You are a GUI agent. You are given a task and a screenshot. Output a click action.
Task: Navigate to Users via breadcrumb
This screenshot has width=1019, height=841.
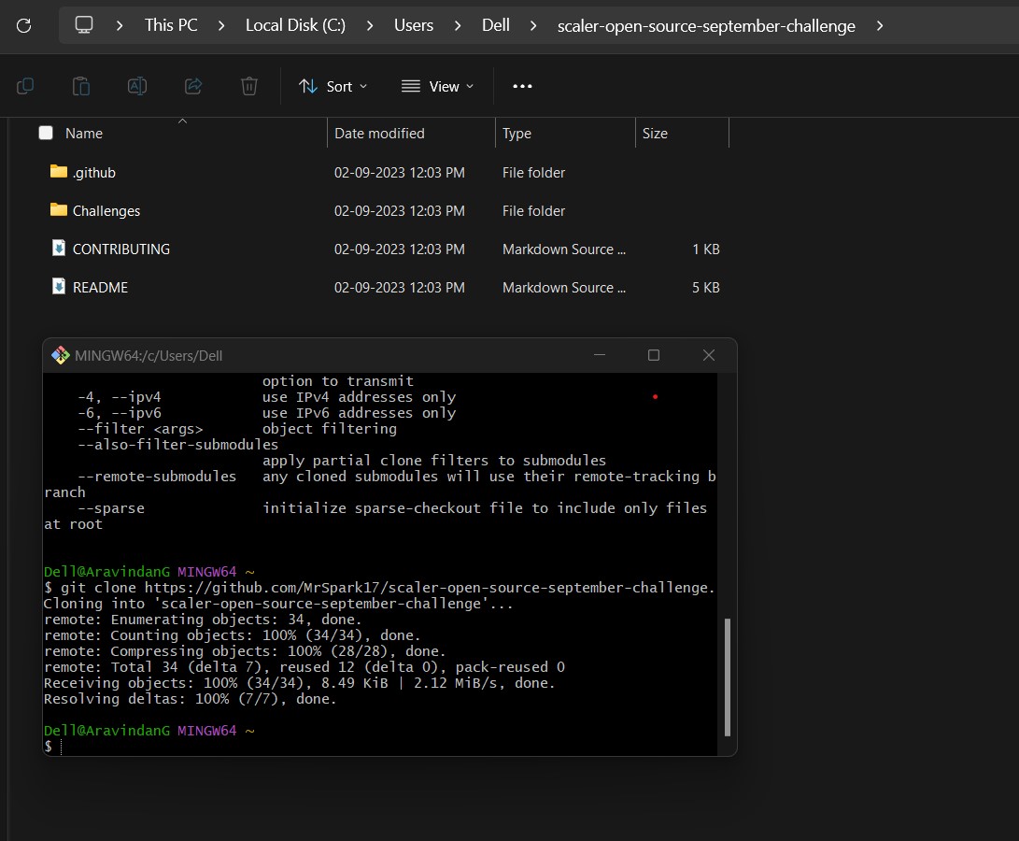[x=413, y=25]
